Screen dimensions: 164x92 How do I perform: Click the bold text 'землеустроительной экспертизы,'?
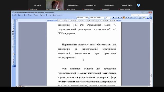click(x=97, y=73)
